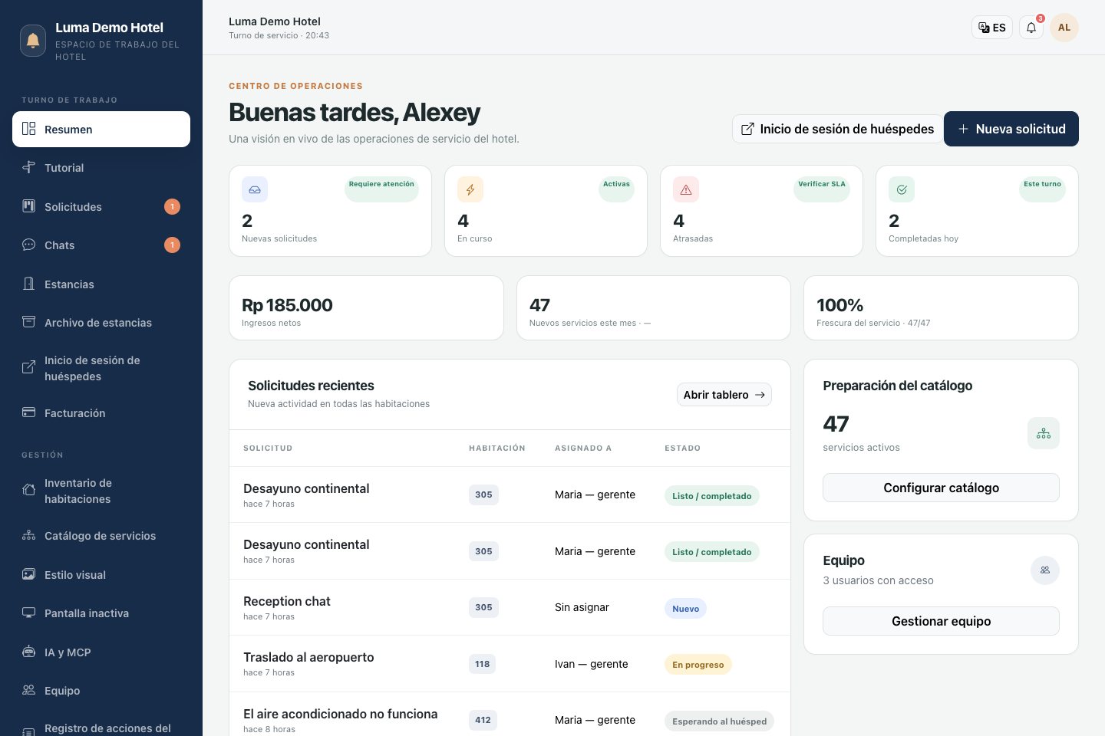Screen dimensions: 1105x736
Task: Open Pantalla inactiva
Action: click(101, 613)
